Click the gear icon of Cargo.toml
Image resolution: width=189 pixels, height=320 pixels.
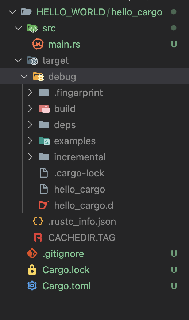click(x=32, y=286)
